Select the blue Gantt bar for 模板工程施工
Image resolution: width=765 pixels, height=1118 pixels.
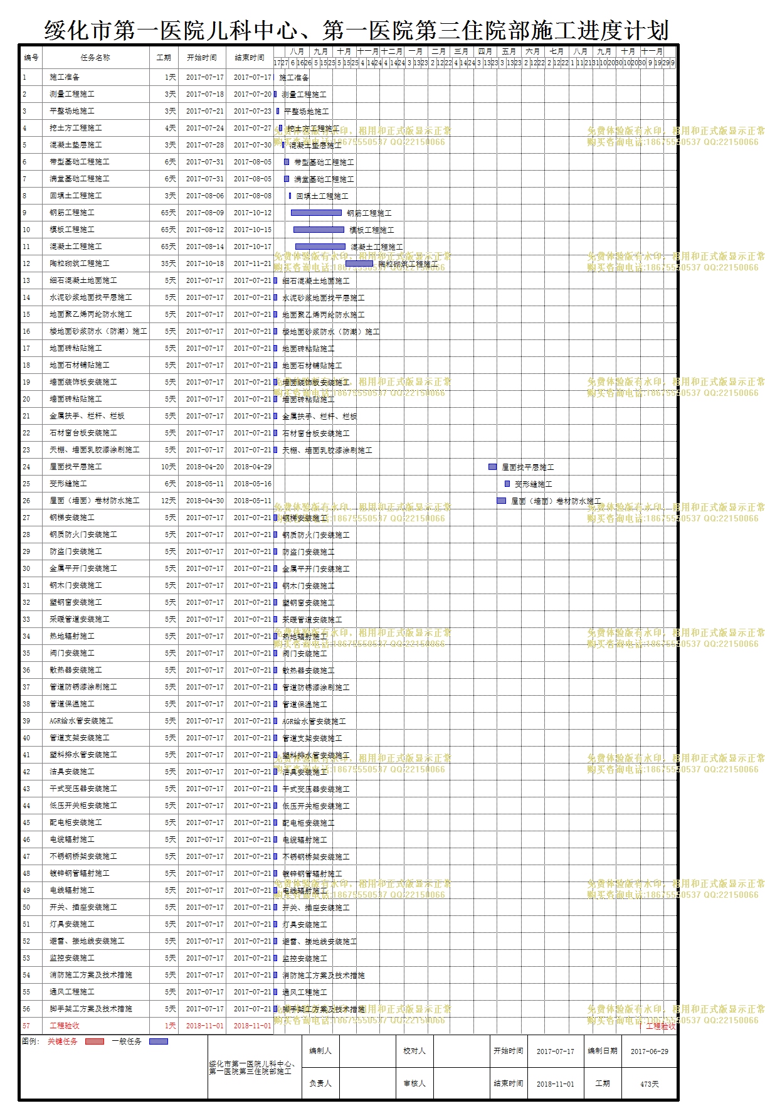click(319, 230)
